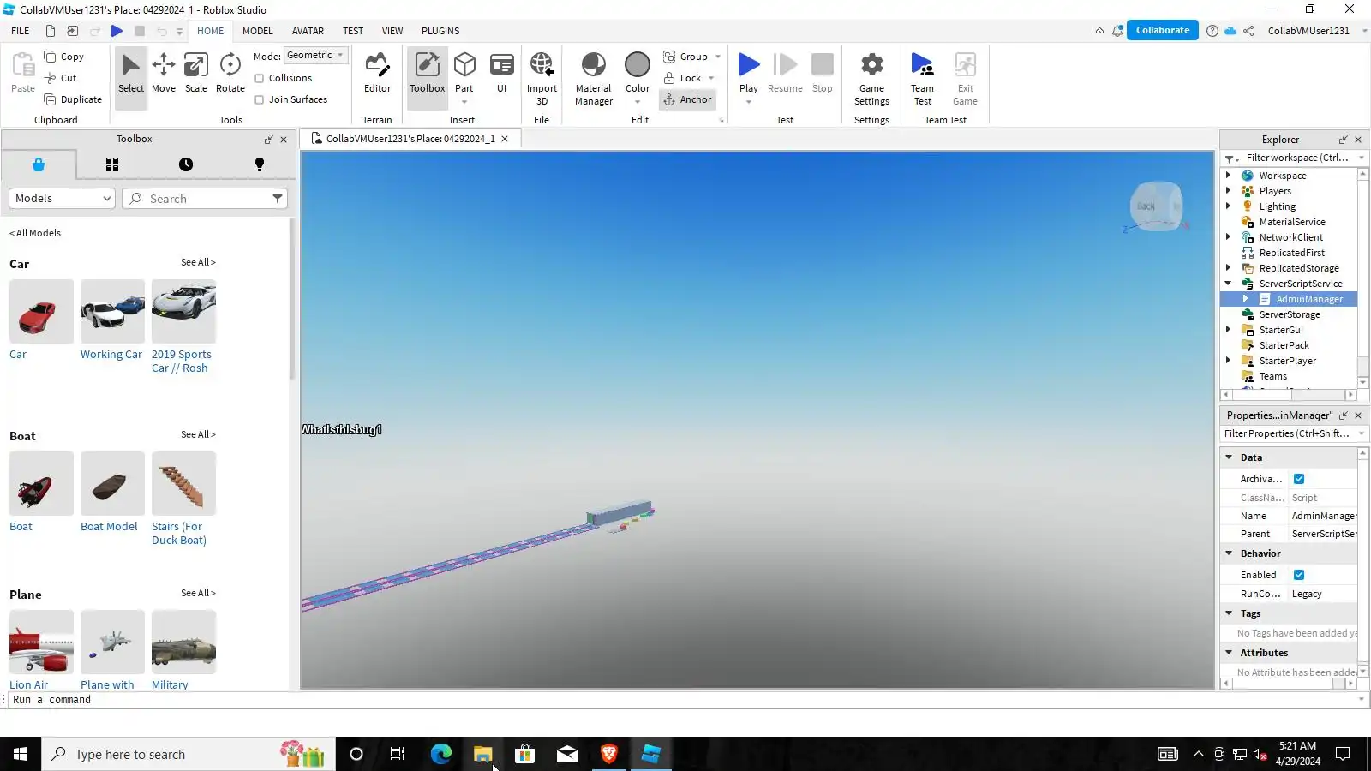Open the UI insert tool
Viewport: 1371px width, 771px height.
point(502,74)
